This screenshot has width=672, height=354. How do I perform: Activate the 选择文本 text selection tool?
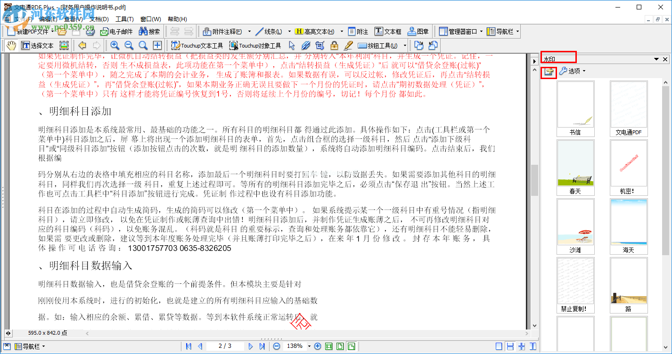tap(38, 46)
